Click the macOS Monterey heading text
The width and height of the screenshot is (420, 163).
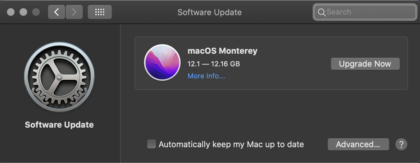click(x=222, y=51)
